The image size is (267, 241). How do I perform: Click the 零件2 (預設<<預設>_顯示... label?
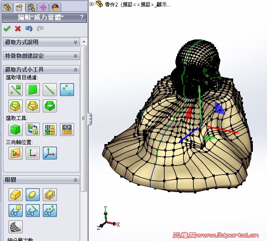138,4
